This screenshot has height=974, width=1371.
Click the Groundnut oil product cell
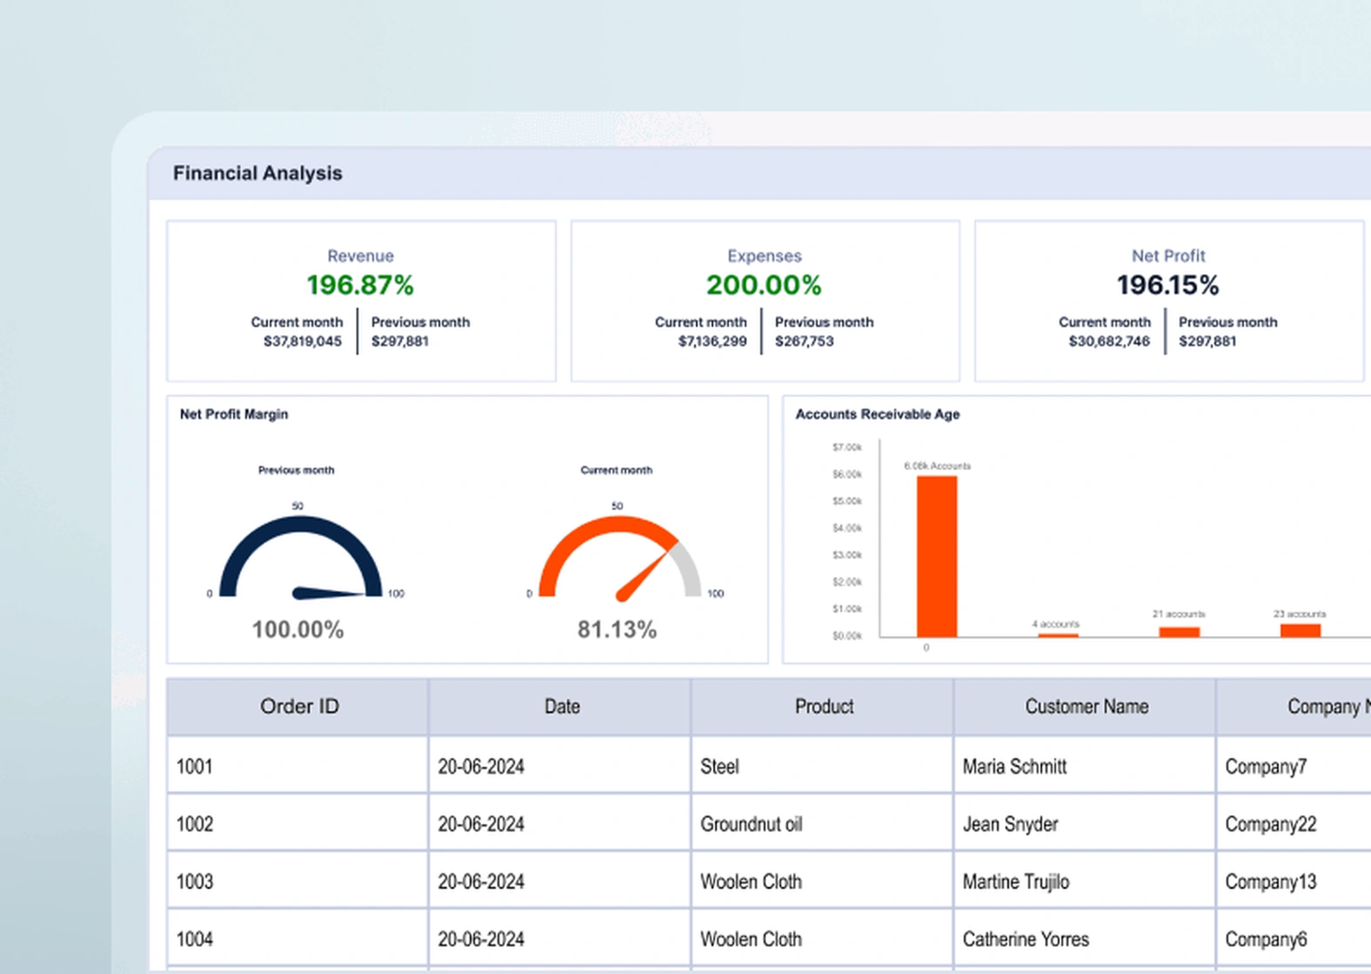click(823, 824)
